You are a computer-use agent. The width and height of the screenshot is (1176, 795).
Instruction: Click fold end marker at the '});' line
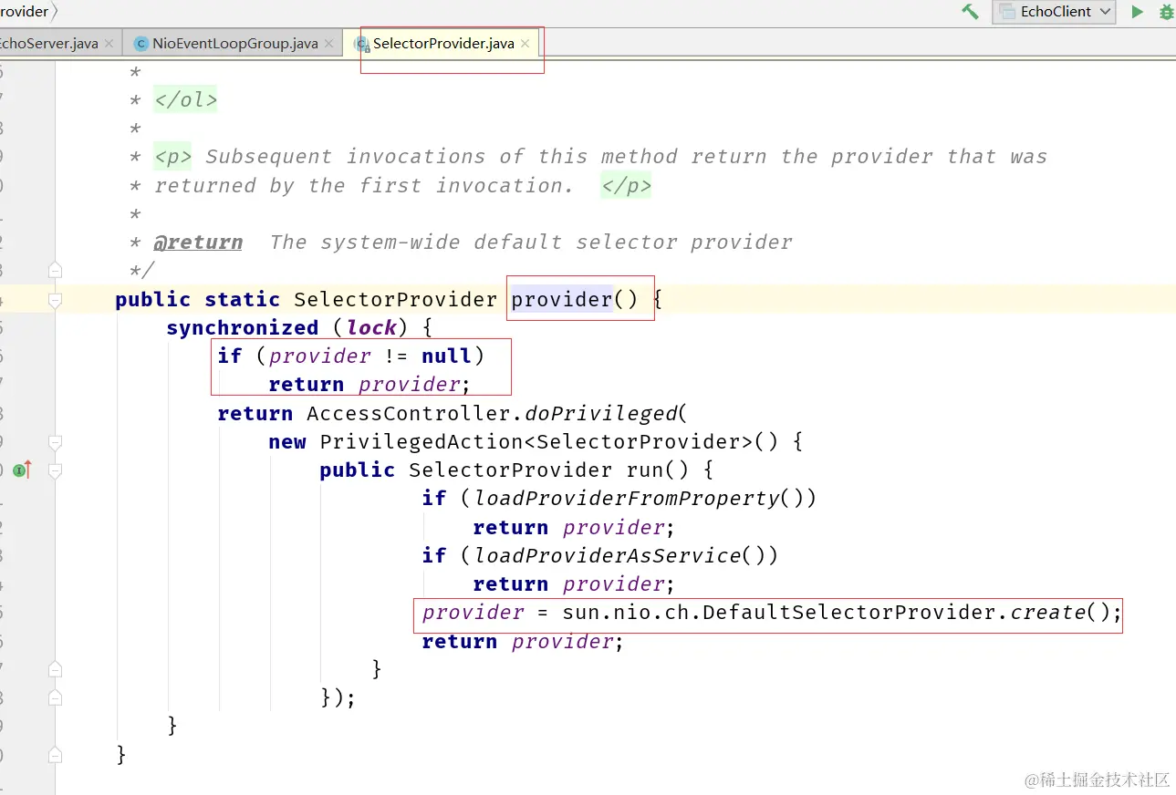(55, 698)
